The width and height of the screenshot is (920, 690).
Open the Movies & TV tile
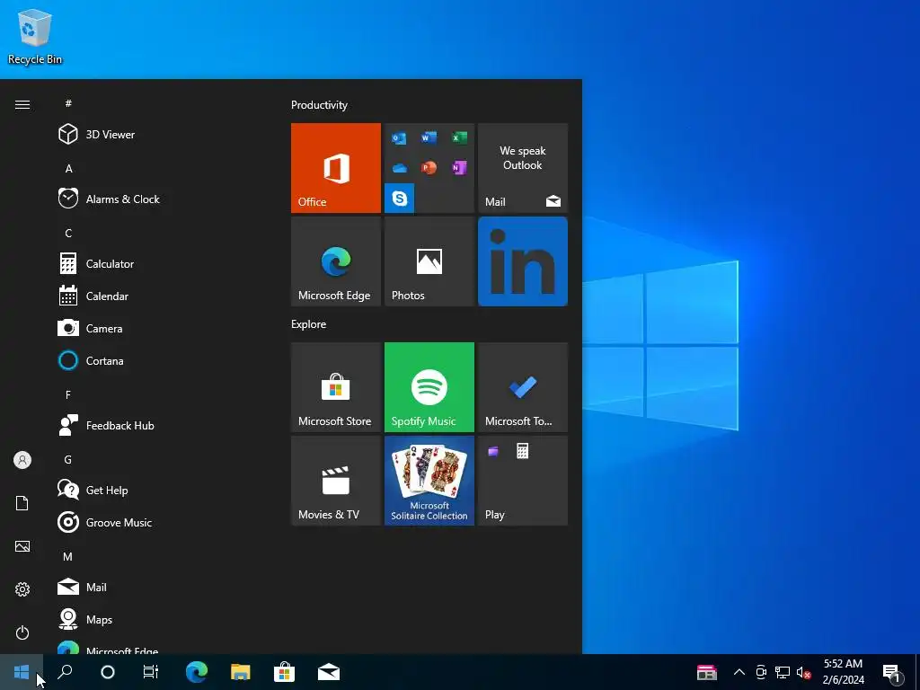[336, 481]
